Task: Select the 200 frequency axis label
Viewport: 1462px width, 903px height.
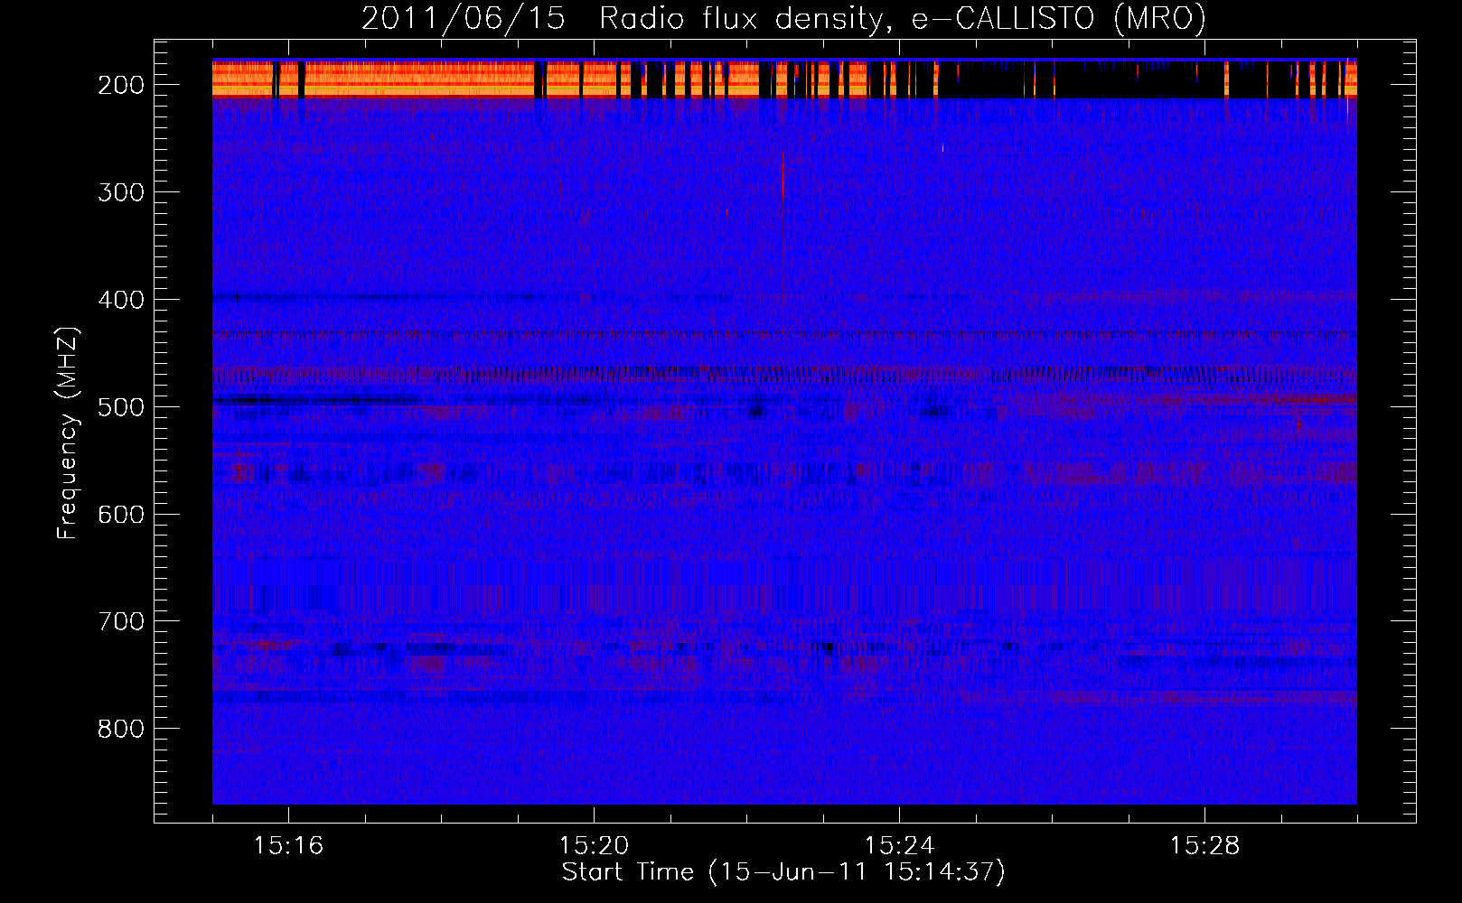Action: 121,85
